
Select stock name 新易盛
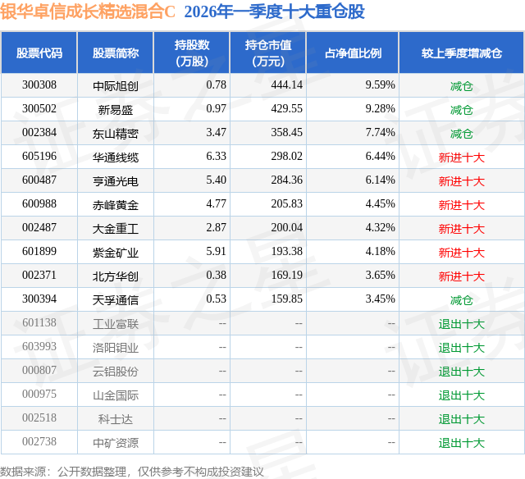(116, 110)
